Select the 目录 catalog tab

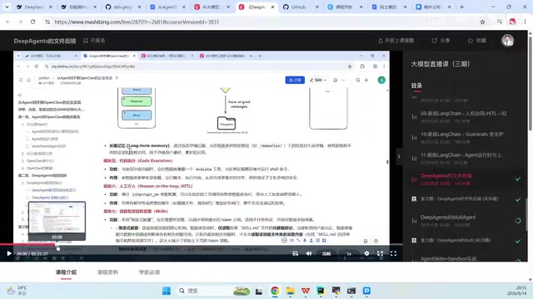tap(416, 86)
